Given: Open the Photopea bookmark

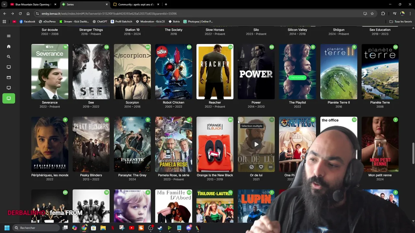Looking at the screenshot, I should pyautogui.click(x=198, y=22).
